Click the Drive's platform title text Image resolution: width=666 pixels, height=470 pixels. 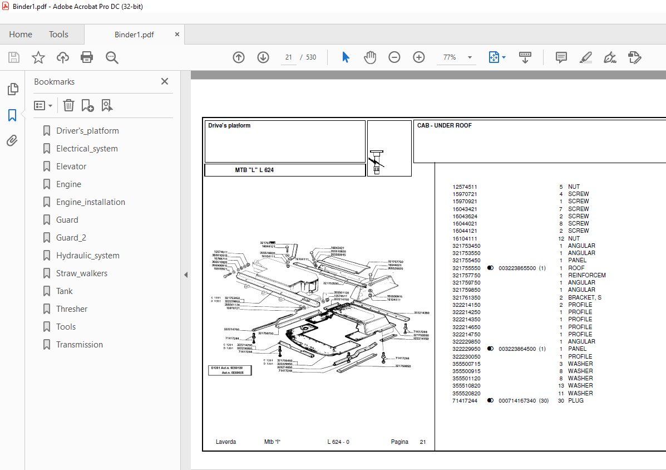click(x=229, y=125)
